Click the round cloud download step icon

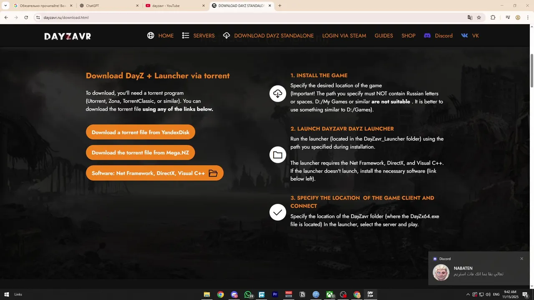coord(278,93)
